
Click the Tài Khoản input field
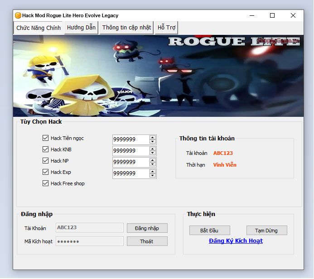point(90,228)
